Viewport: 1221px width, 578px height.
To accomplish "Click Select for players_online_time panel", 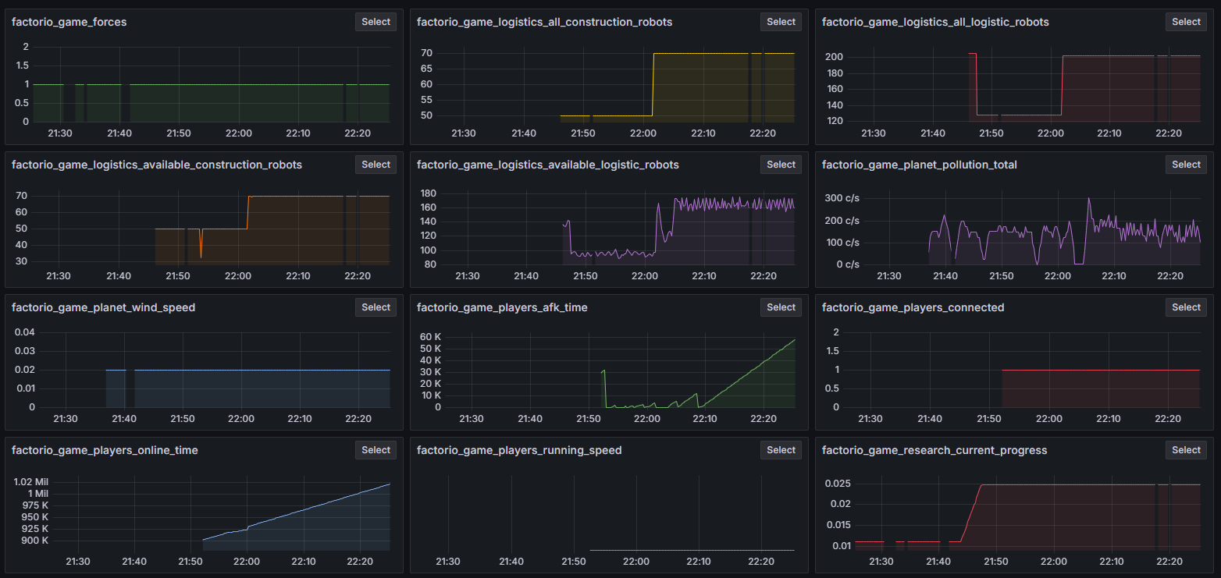I will (376, 450).
